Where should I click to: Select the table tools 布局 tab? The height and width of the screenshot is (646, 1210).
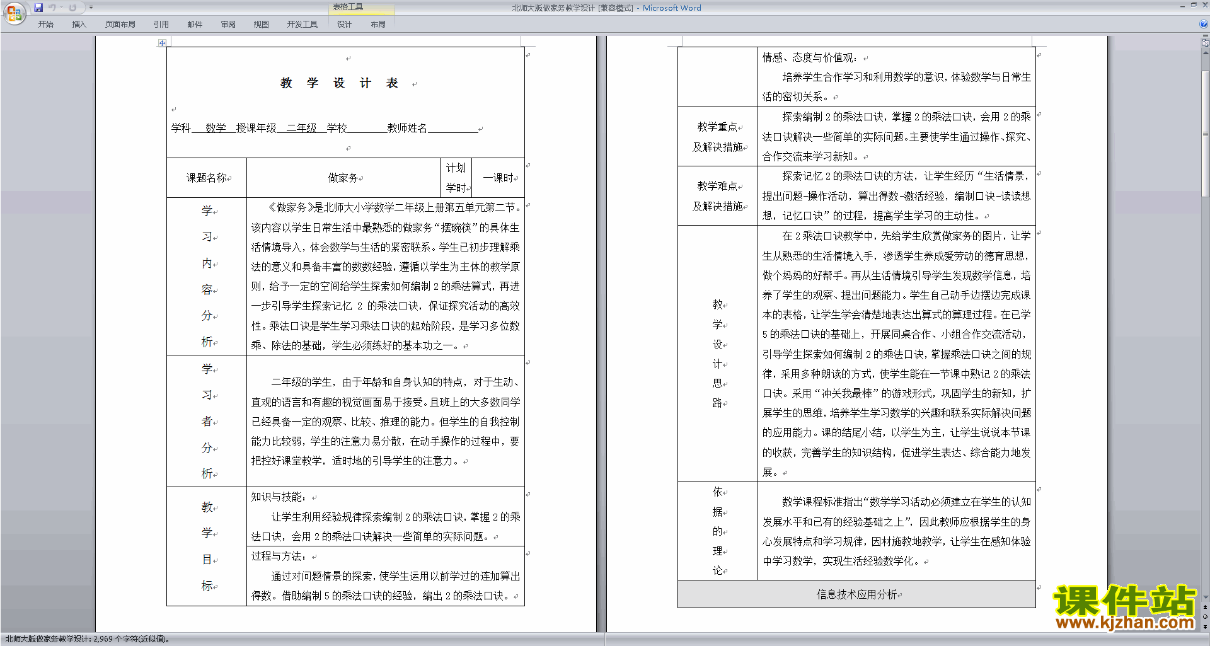[378, 24]
